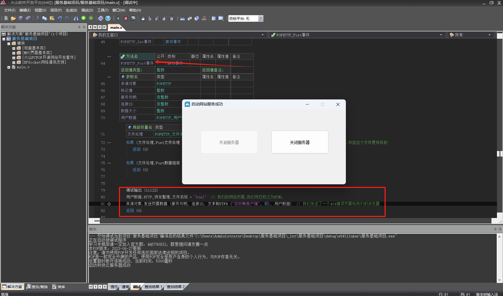The width and height of the screenshot is (503, 296).
Task: Click the save all toolbar icon
Action: (x=28, y=18)
